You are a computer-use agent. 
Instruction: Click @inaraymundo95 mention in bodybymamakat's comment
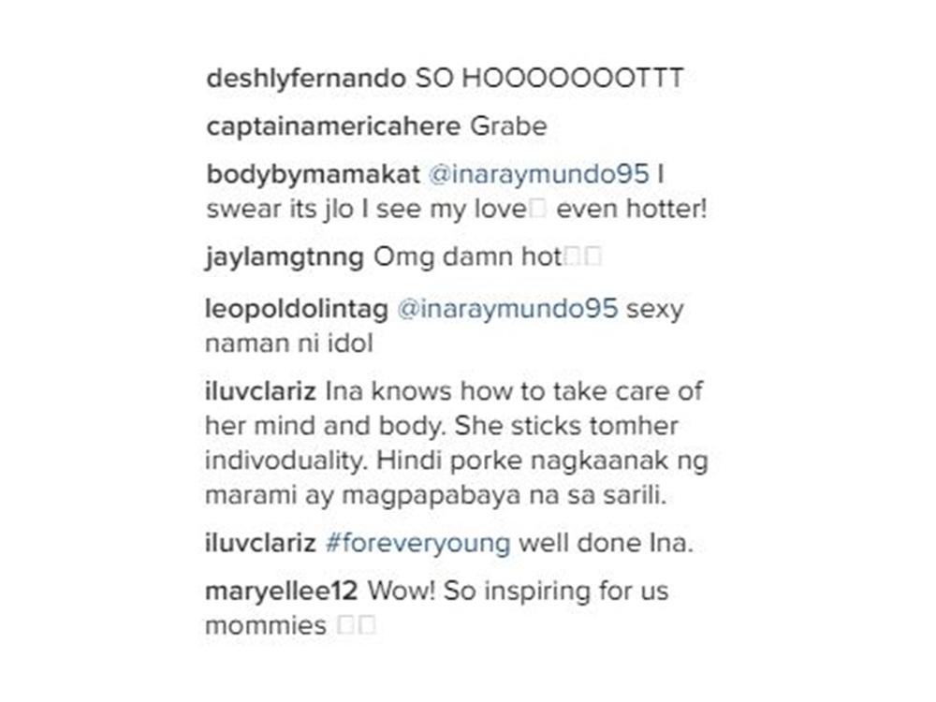[x=538, y=174]
